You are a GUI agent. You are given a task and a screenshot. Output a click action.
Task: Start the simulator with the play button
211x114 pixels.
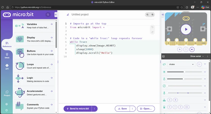(186, 29)
